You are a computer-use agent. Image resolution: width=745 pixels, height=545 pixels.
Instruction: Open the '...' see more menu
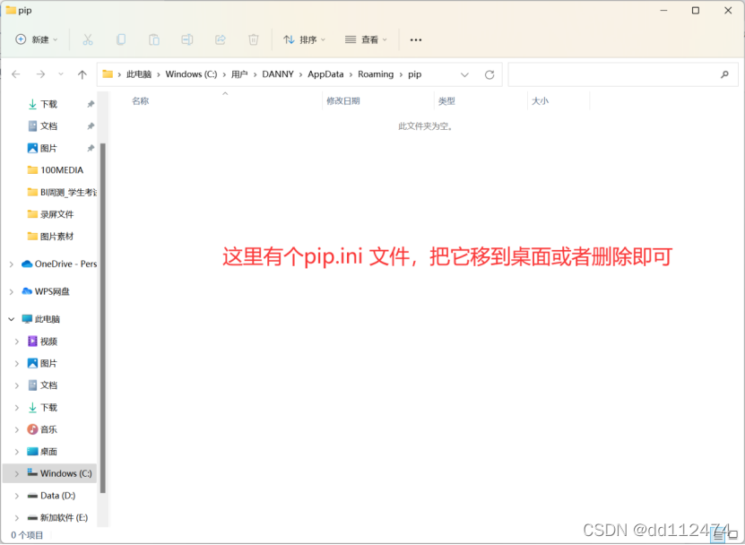[x=415, y=39]
